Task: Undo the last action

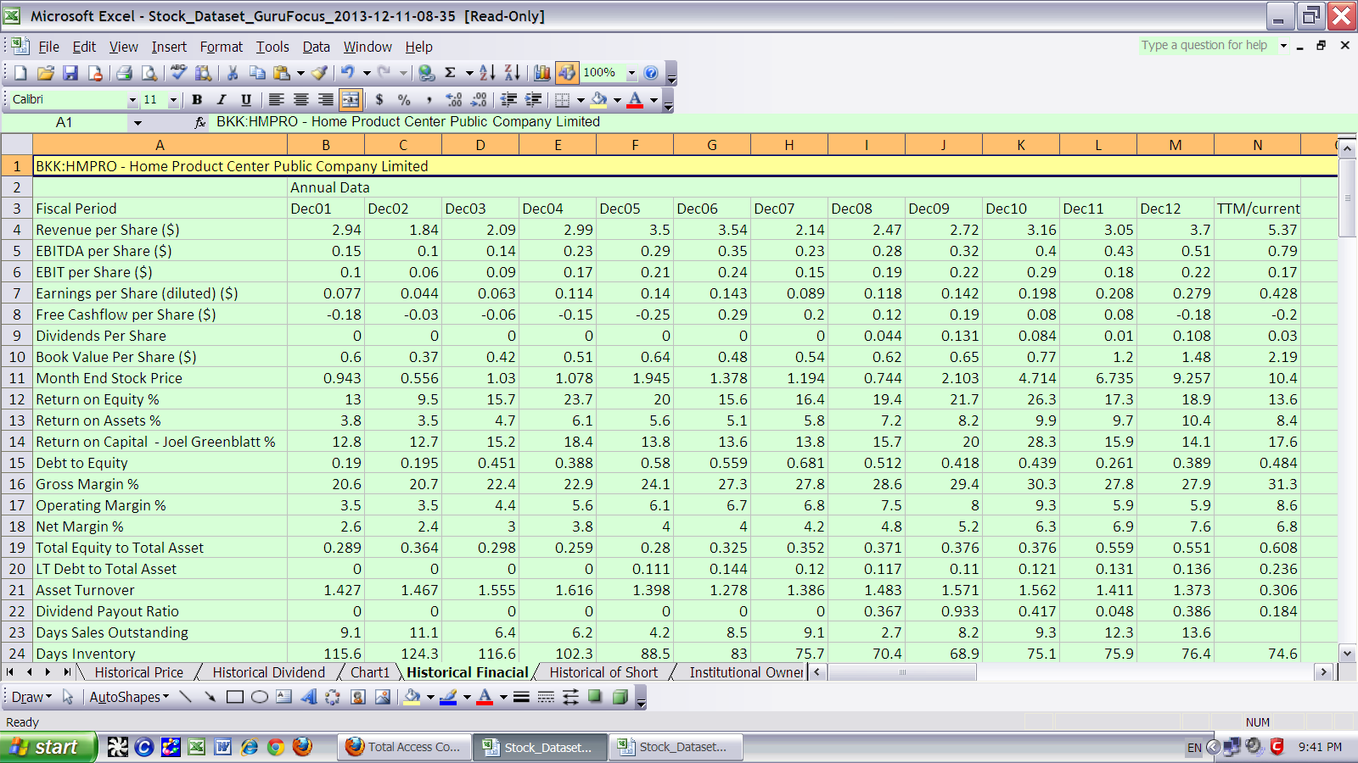Action: 348,73
